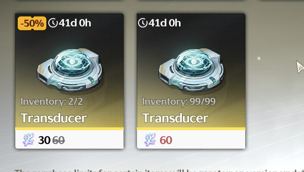Click the yellow stripe under the discounted Transducer card
This screenshot has height=172, width=304.
(x=69, y=128)
